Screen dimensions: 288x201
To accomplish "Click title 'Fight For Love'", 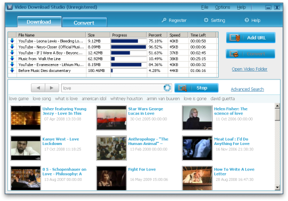I will (142, 170).
